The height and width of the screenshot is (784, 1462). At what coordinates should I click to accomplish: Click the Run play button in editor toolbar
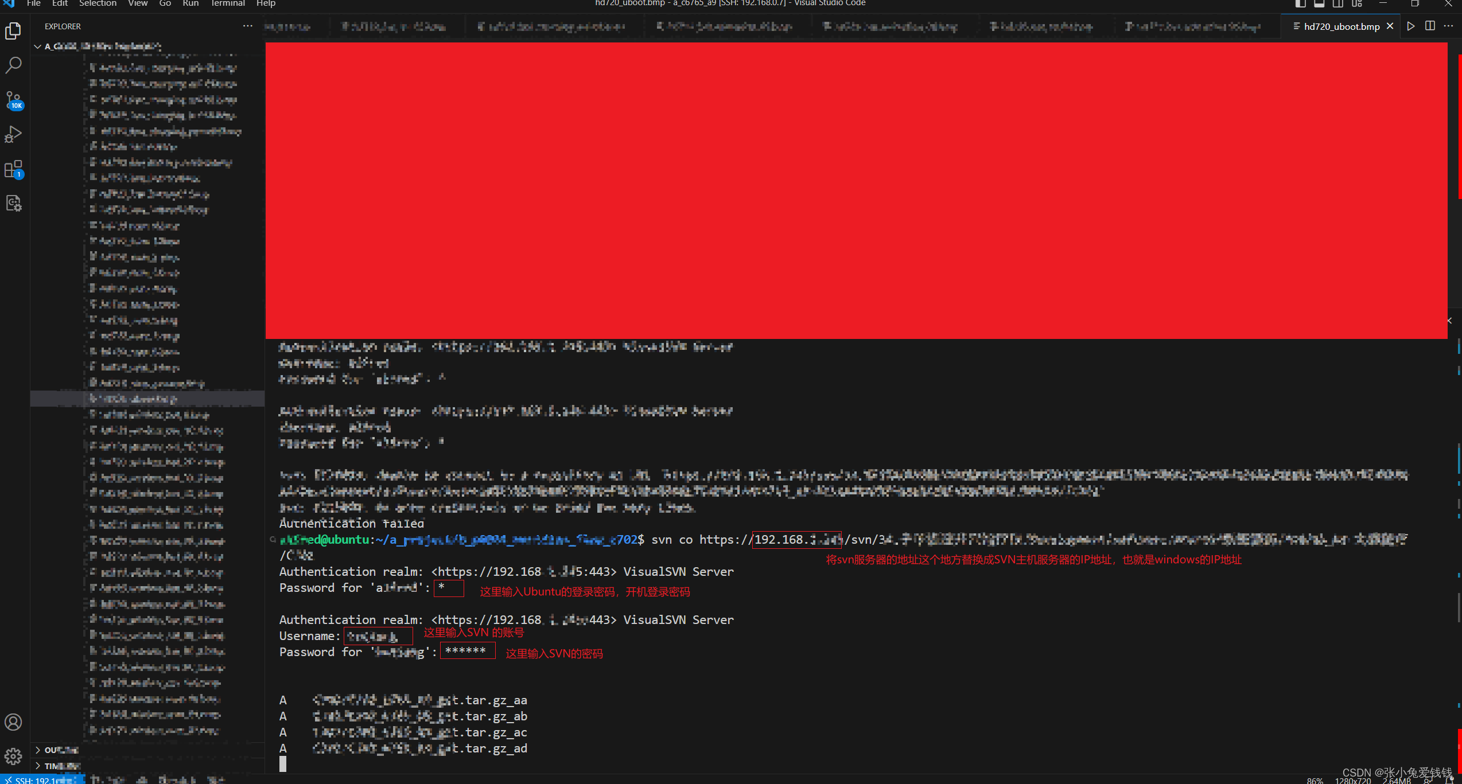coord(1411,26)
